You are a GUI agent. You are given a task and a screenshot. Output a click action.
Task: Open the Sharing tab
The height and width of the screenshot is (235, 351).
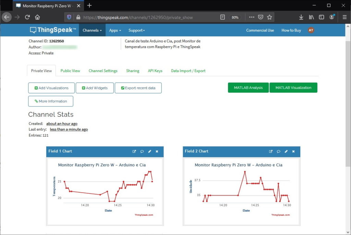coord(133,71)
